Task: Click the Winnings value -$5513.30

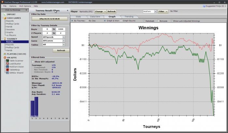Action: coord(57,83)
